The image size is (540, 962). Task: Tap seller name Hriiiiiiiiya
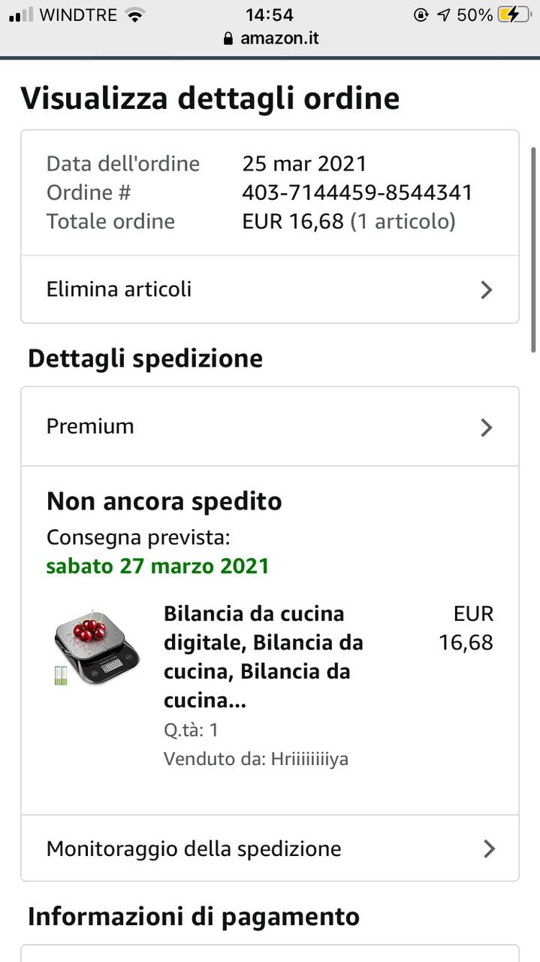tap(310, 759)
